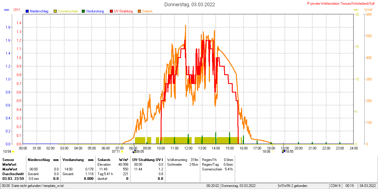Click the Niederschlag column header in table
378x189 pixels.
[39, 160]
